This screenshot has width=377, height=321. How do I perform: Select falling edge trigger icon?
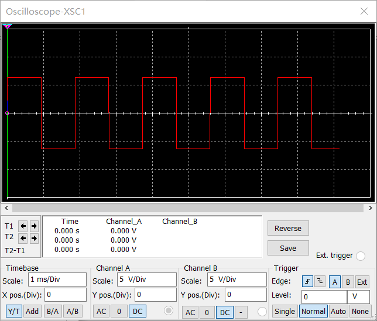pyautogui.click(x=320, y=281)
